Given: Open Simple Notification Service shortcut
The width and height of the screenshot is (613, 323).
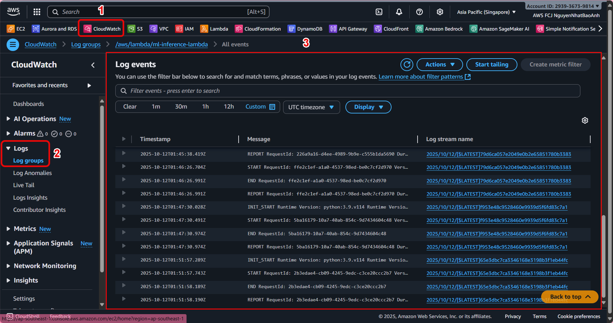Looking at the screenshot, I should point(566,29).
